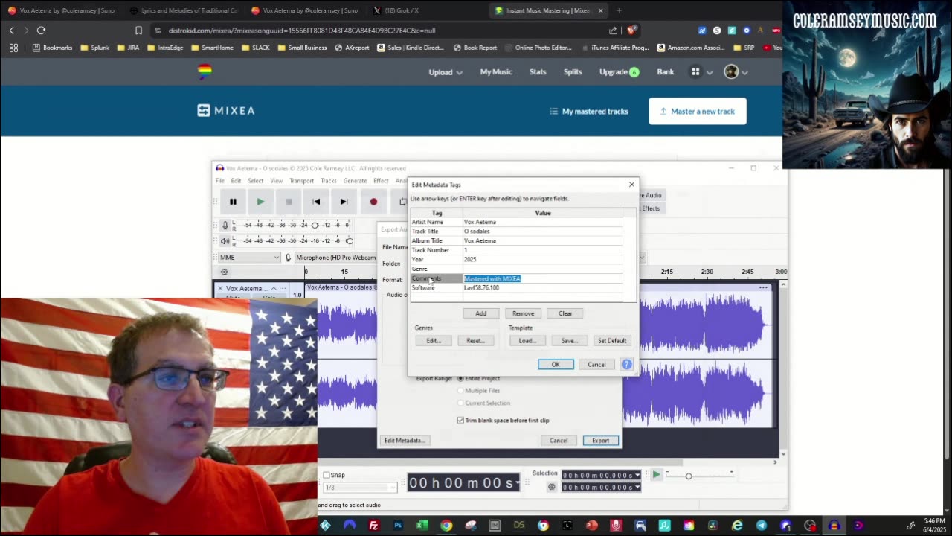Screen dimensions: 952x536
Task: Click the share icon in the address bar
Action: [613, 31]
